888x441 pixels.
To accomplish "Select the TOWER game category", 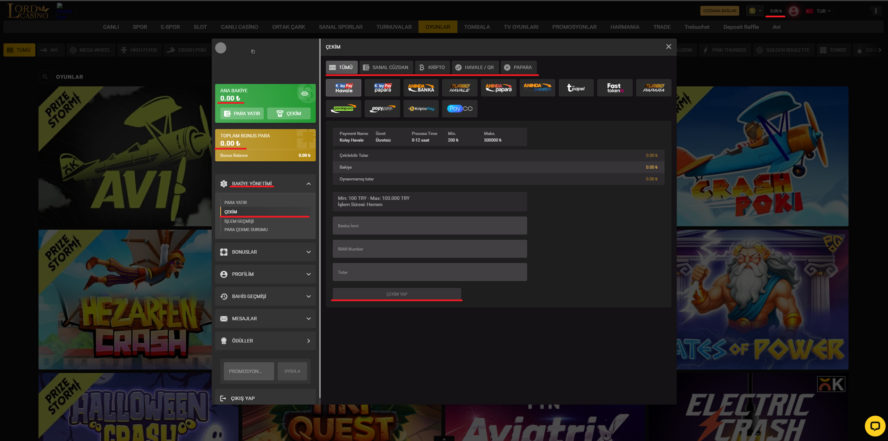I will tap(834, 50).
